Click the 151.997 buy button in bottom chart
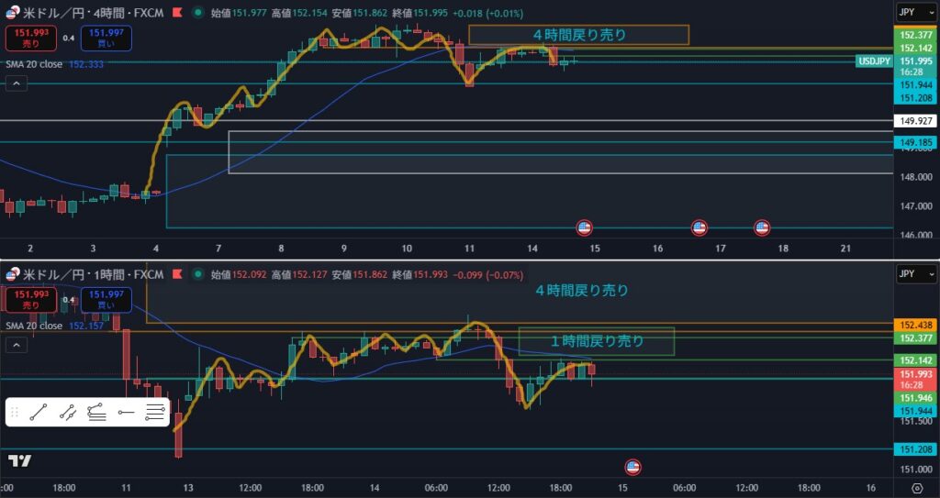940x498 pixels. point(106,299)
